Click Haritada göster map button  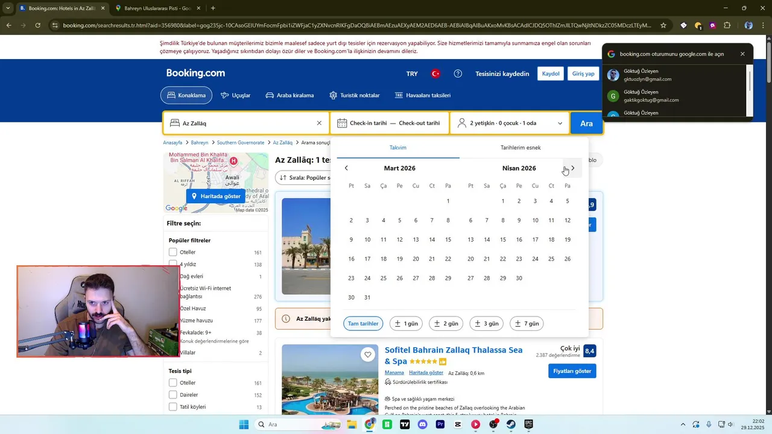tap(215, 196)
